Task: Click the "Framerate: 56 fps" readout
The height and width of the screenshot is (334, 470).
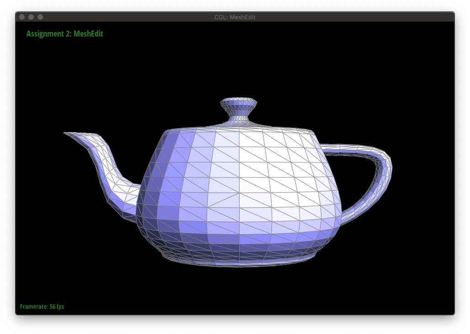Action: tap(42, 307)
